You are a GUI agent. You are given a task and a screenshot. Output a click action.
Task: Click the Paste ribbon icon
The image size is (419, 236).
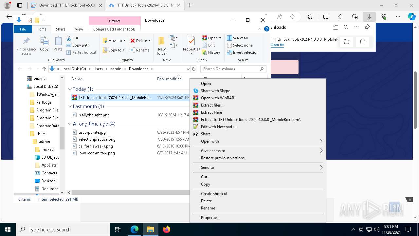58,41
